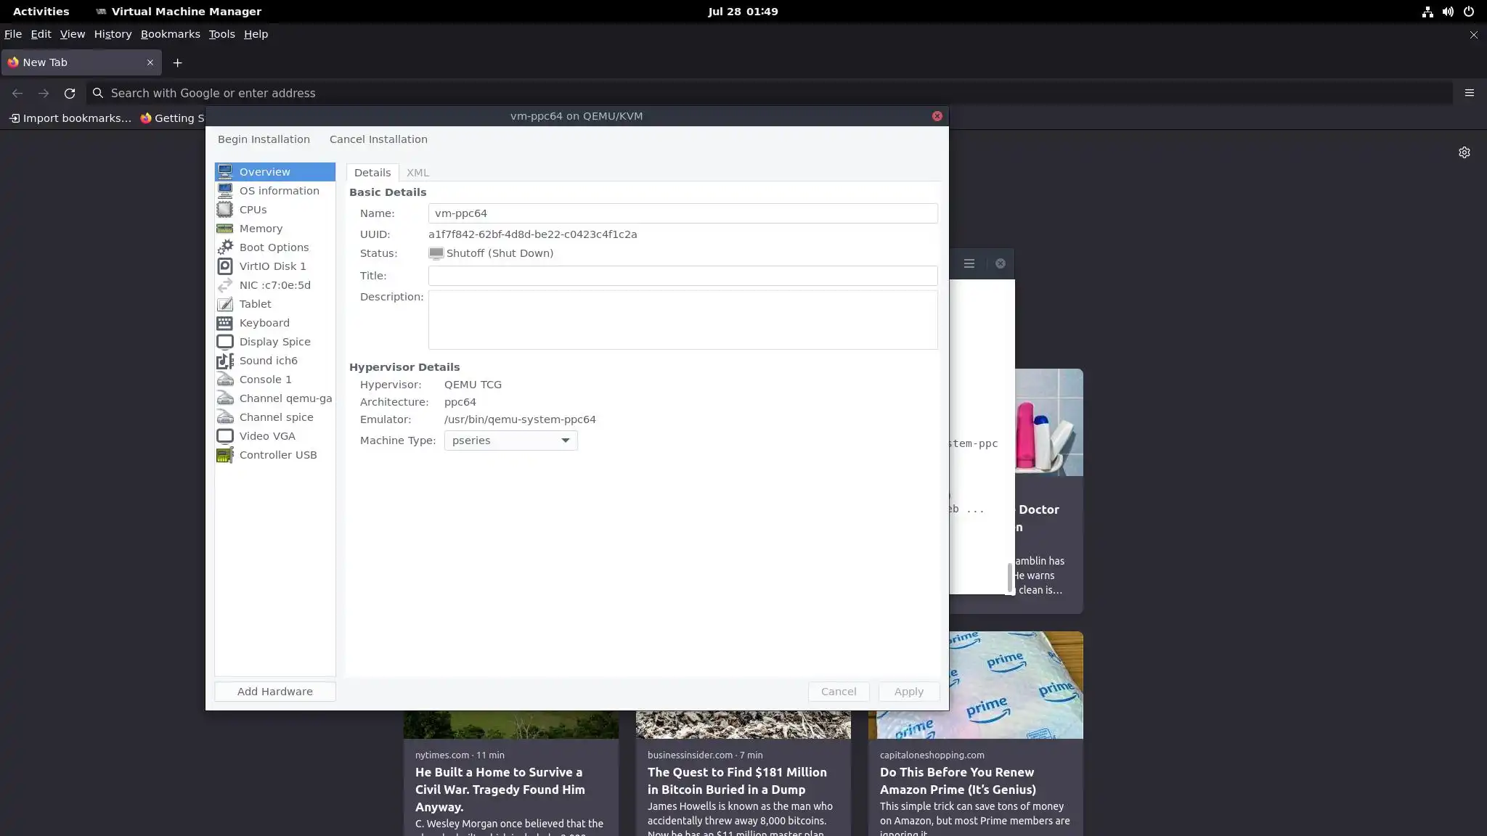1487x836 pixels.
Task: Open the Memory settings icon
Action: [225, 229]
